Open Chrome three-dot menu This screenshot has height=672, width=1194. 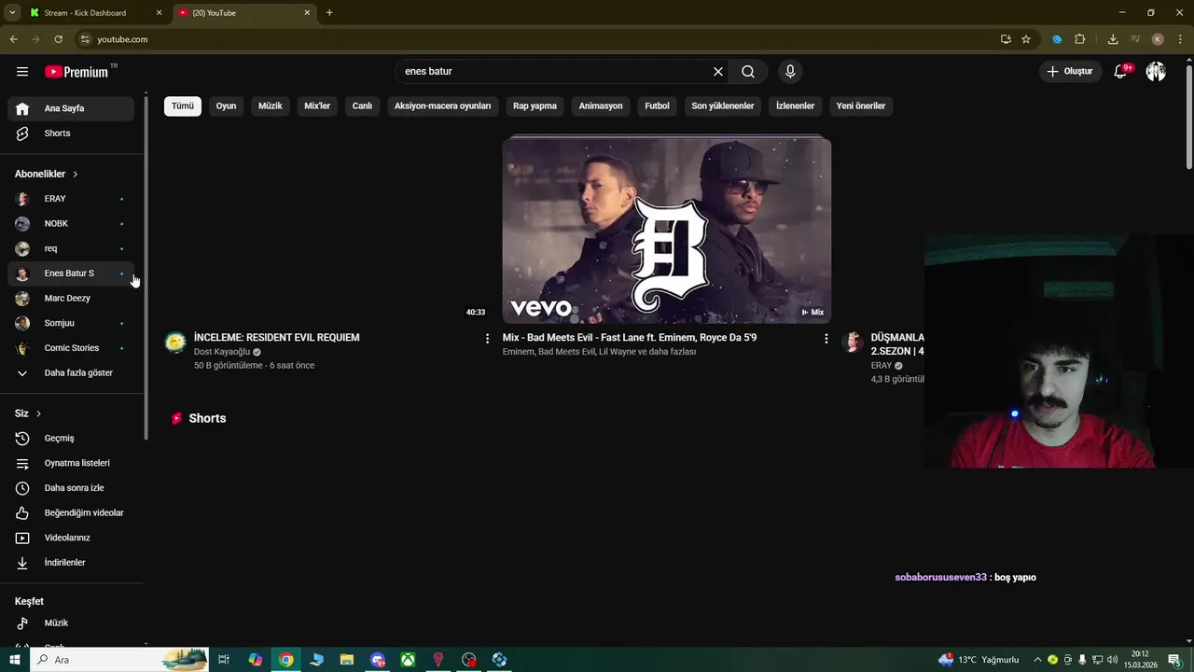coord(1179,39)
